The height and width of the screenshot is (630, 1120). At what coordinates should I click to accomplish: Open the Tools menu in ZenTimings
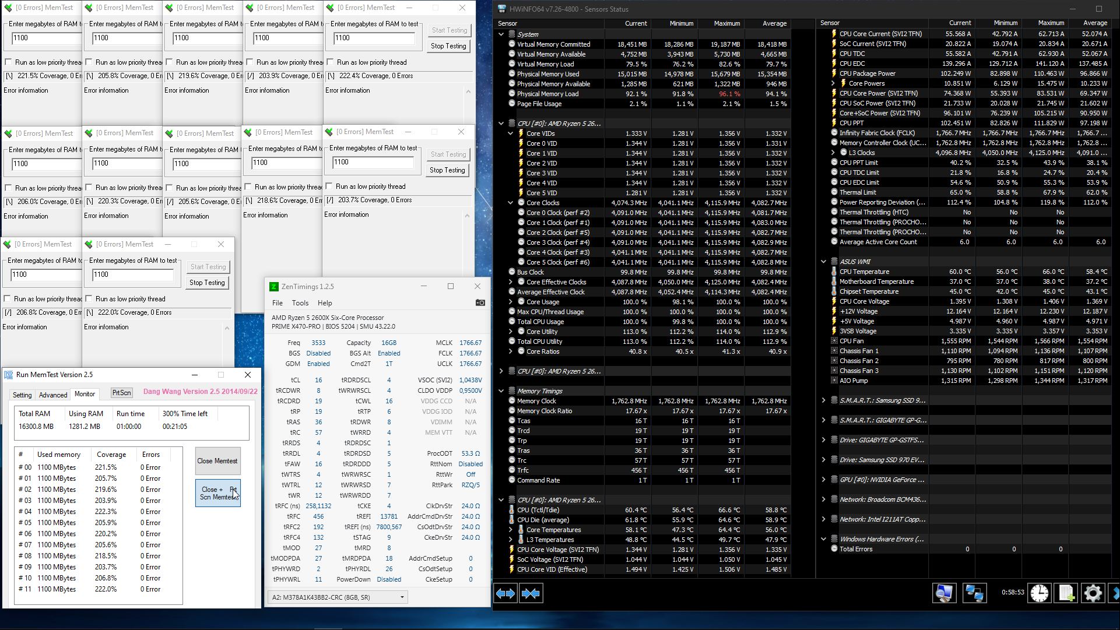300,303
